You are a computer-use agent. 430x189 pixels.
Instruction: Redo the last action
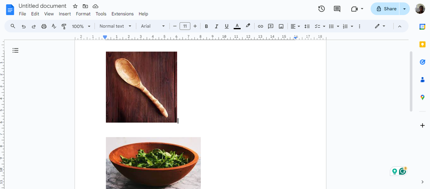point(34,26)
